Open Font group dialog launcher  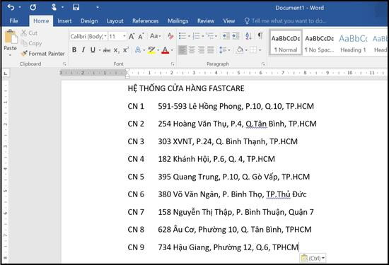[x=173, y=64]
